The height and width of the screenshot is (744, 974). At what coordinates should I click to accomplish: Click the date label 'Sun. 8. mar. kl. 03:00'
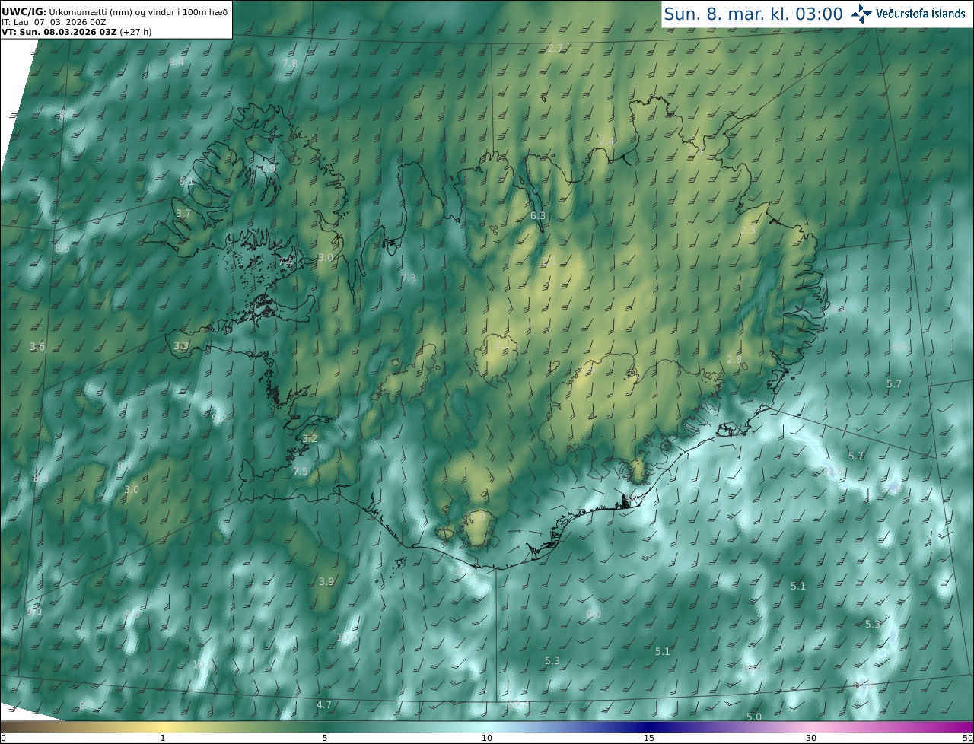pyautogui.click(x=753, y=14)
